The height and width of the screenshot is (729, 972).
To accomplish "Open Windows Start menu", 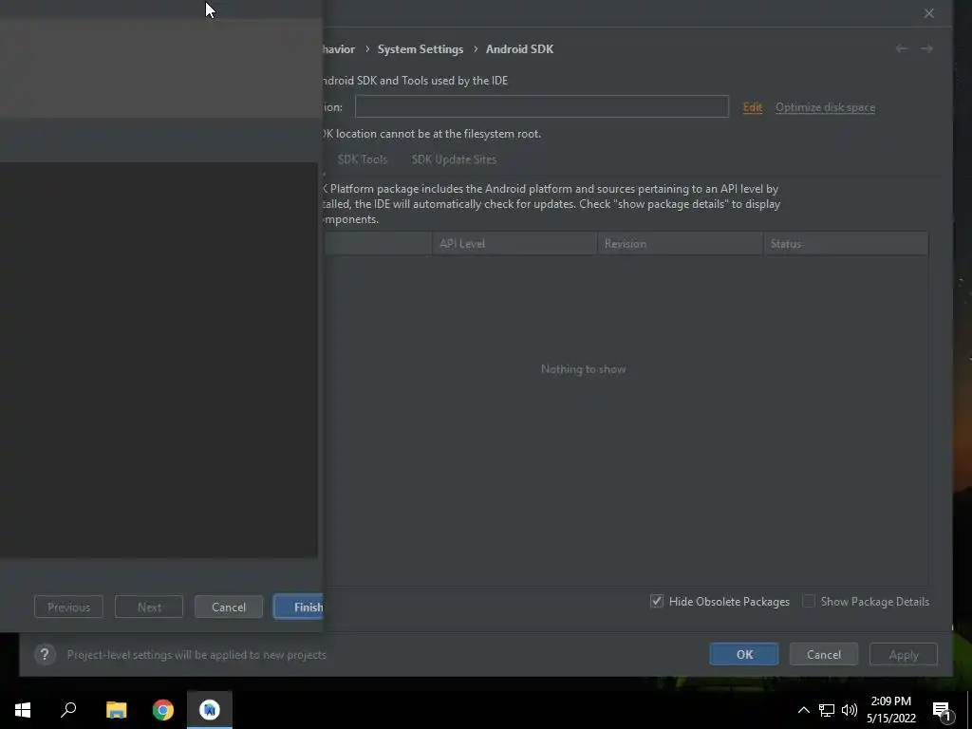I will [x=23, y=710].
